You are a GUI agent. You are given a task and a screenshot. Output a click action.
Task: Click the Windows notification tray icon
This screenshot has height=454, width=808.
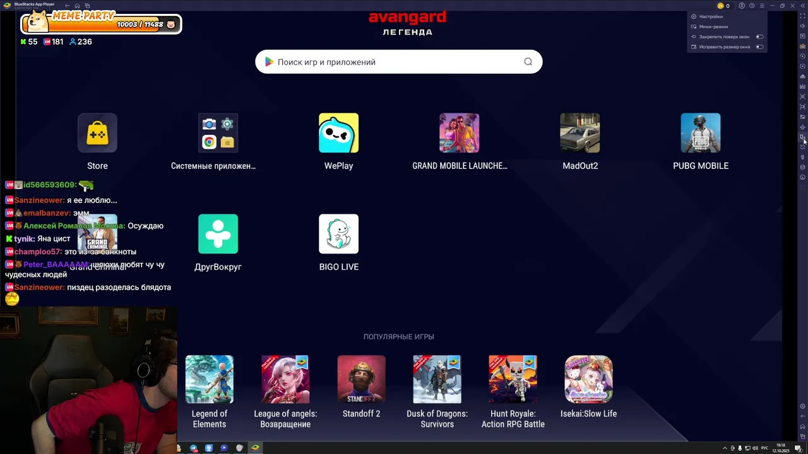798,448
